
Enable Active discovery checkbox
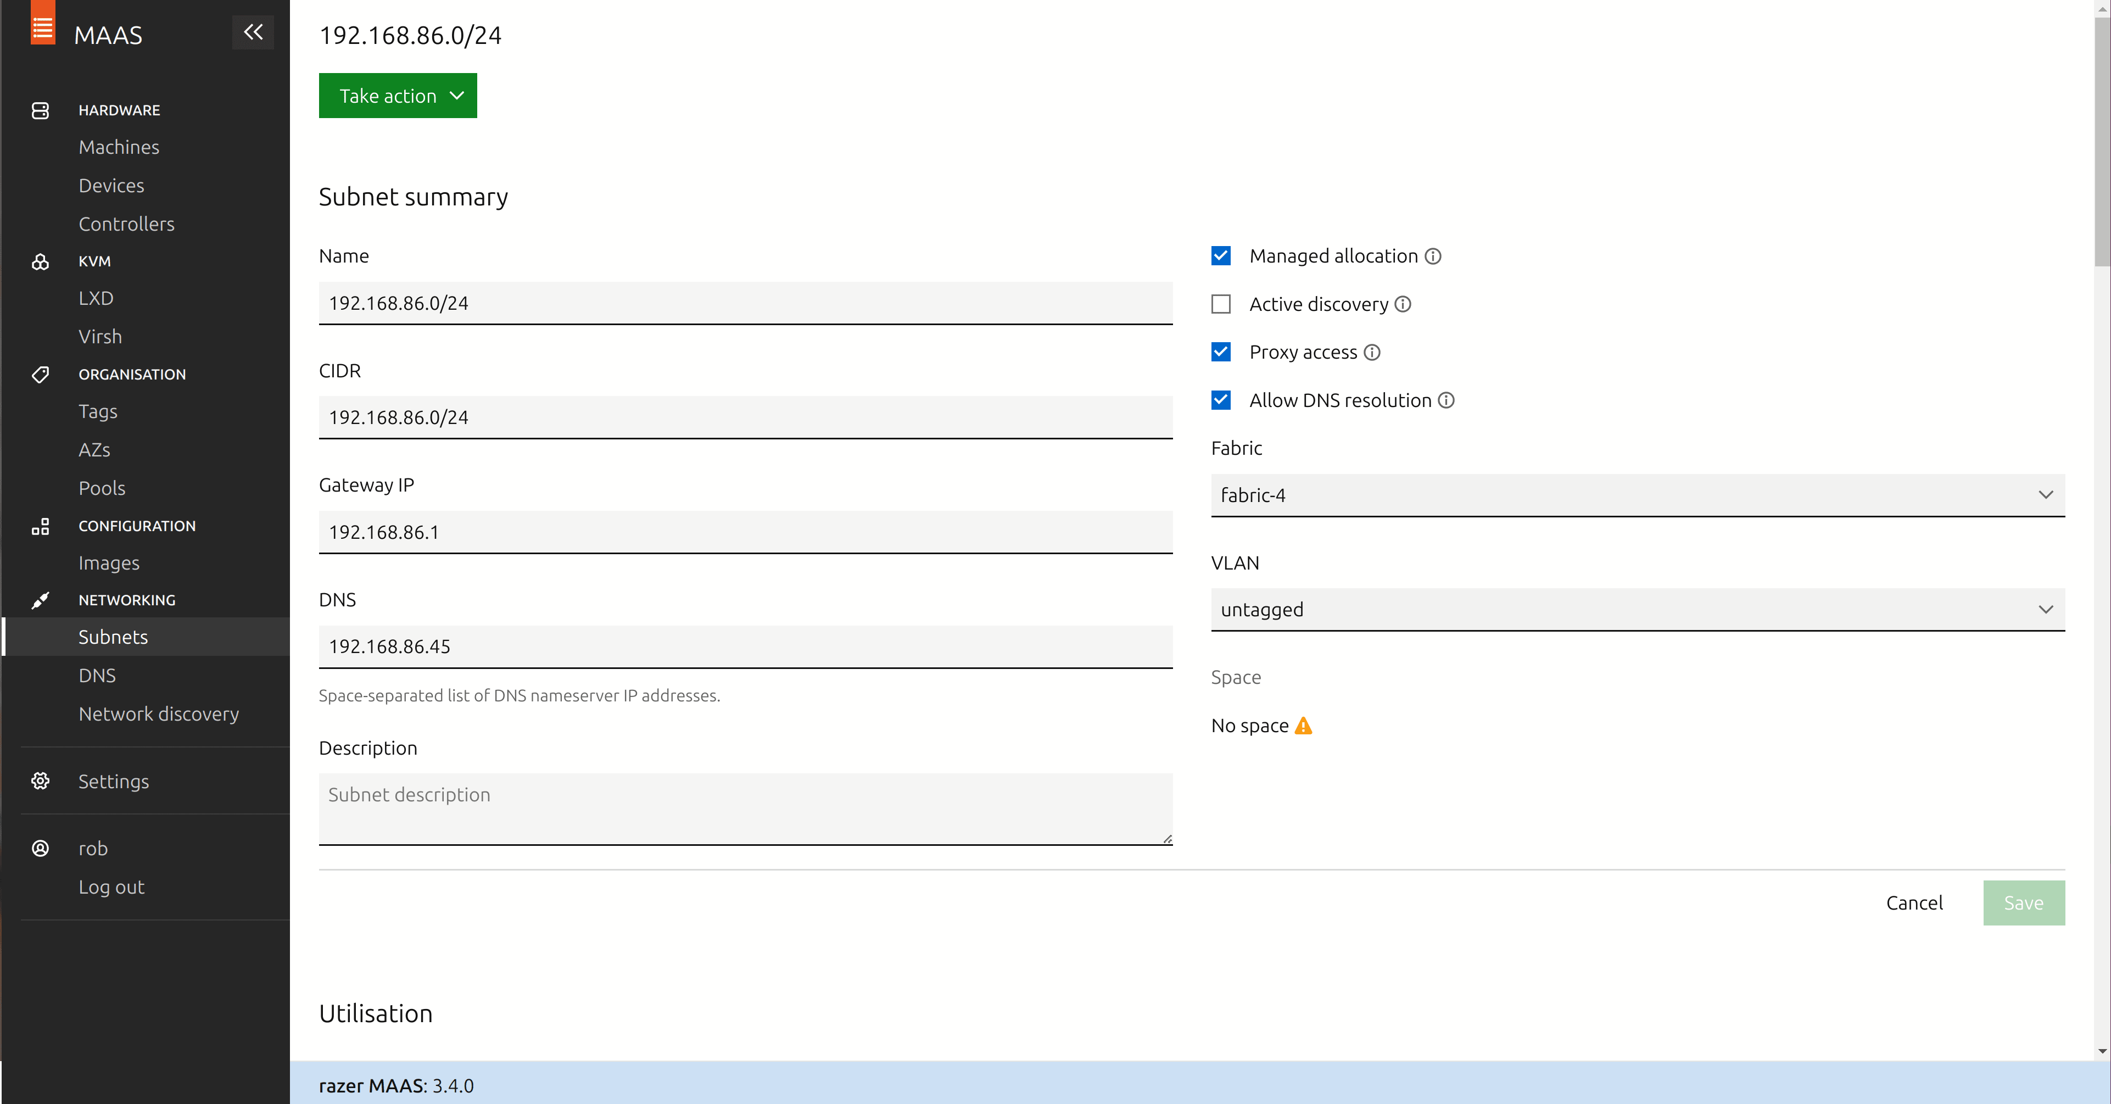(x=1221, y=304)
